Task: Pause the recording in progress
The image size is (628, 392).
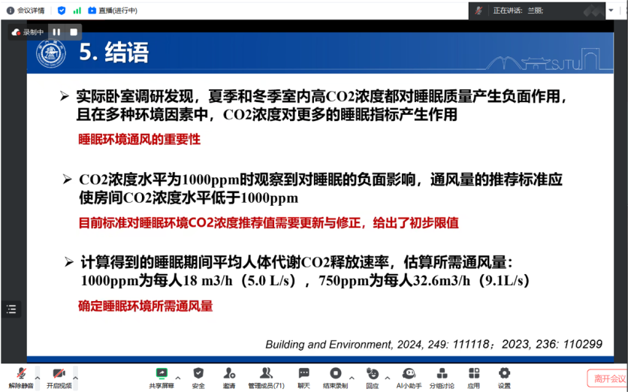Action: click(x=56, y=32)
